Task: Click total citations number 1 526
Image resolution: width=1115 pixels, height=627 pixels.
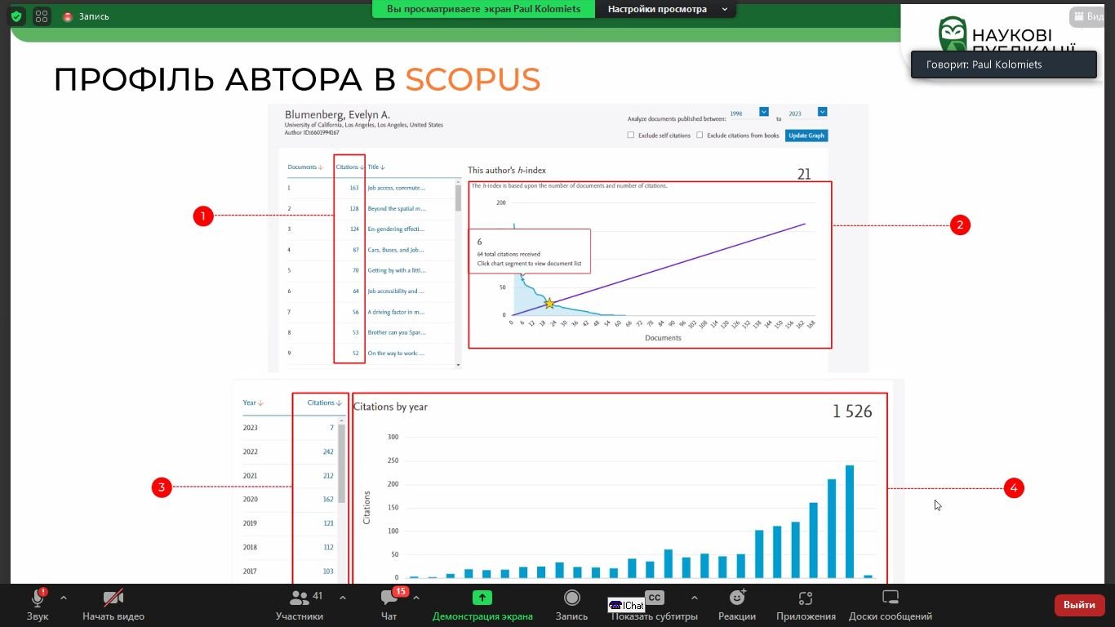Action: pyautogui.click(x=852, y=411)
